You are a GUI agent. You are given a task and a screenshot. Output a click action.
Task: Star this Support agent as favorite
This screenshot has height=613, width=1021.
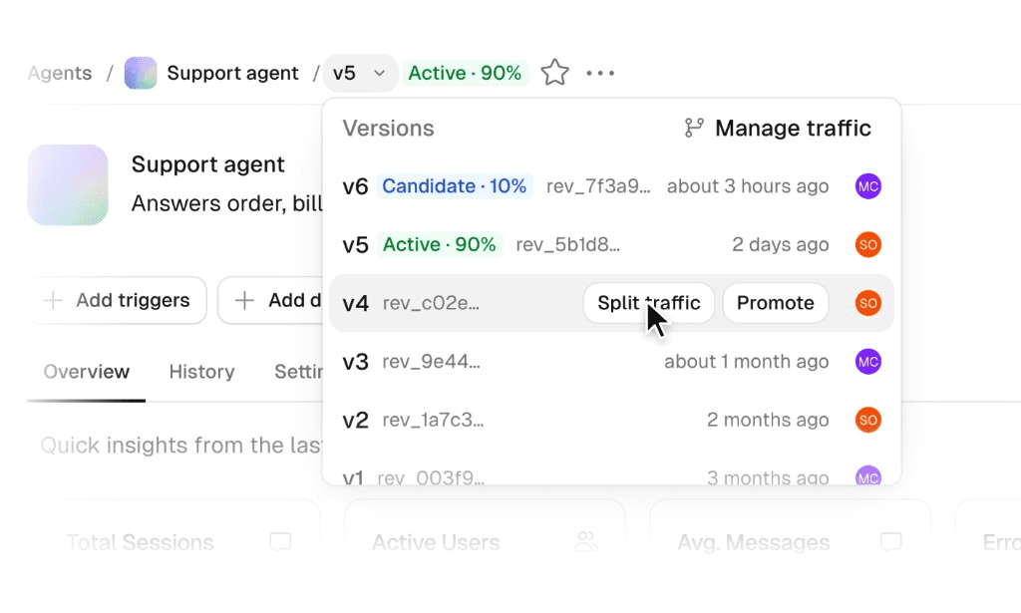tap(554, 72)
